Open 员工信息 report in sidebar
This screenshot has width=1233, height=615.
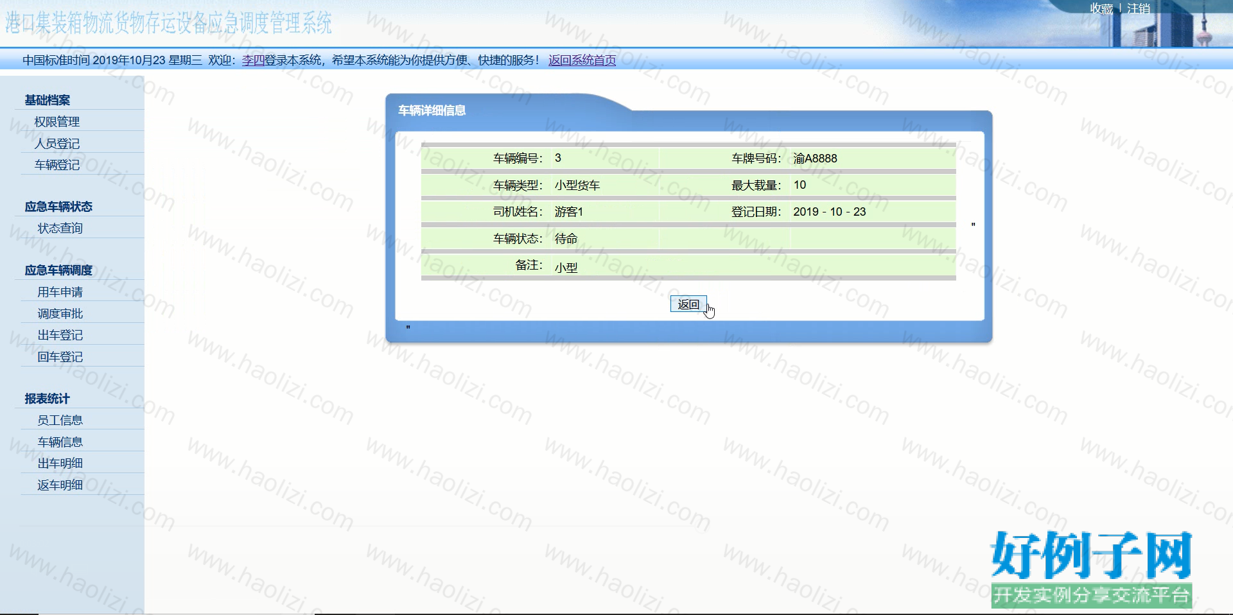[60, 420]
